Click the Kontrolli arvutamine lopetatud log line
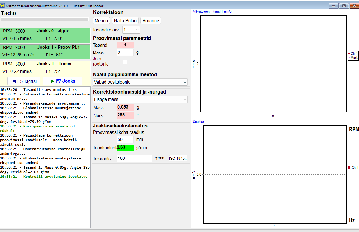The image size is (359, 232). pos(44,177)
